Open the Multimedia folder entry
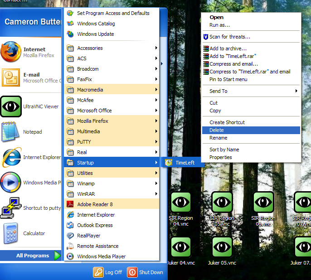The image size is (311, 280). (x=112, y=131)
